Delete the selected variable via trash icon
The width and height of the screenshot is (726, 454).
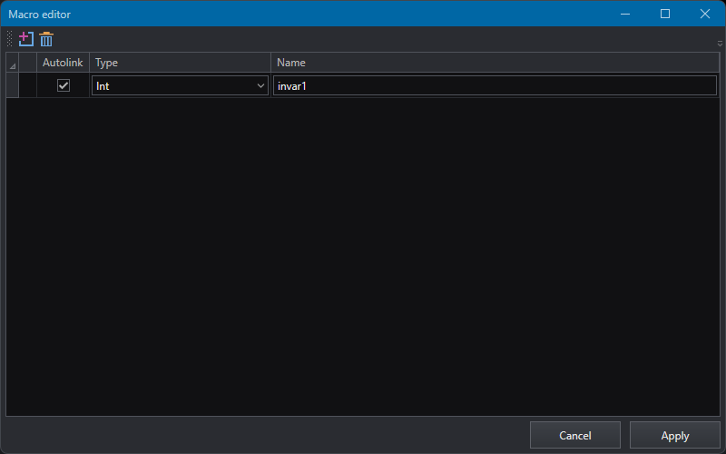pos(46,39)
